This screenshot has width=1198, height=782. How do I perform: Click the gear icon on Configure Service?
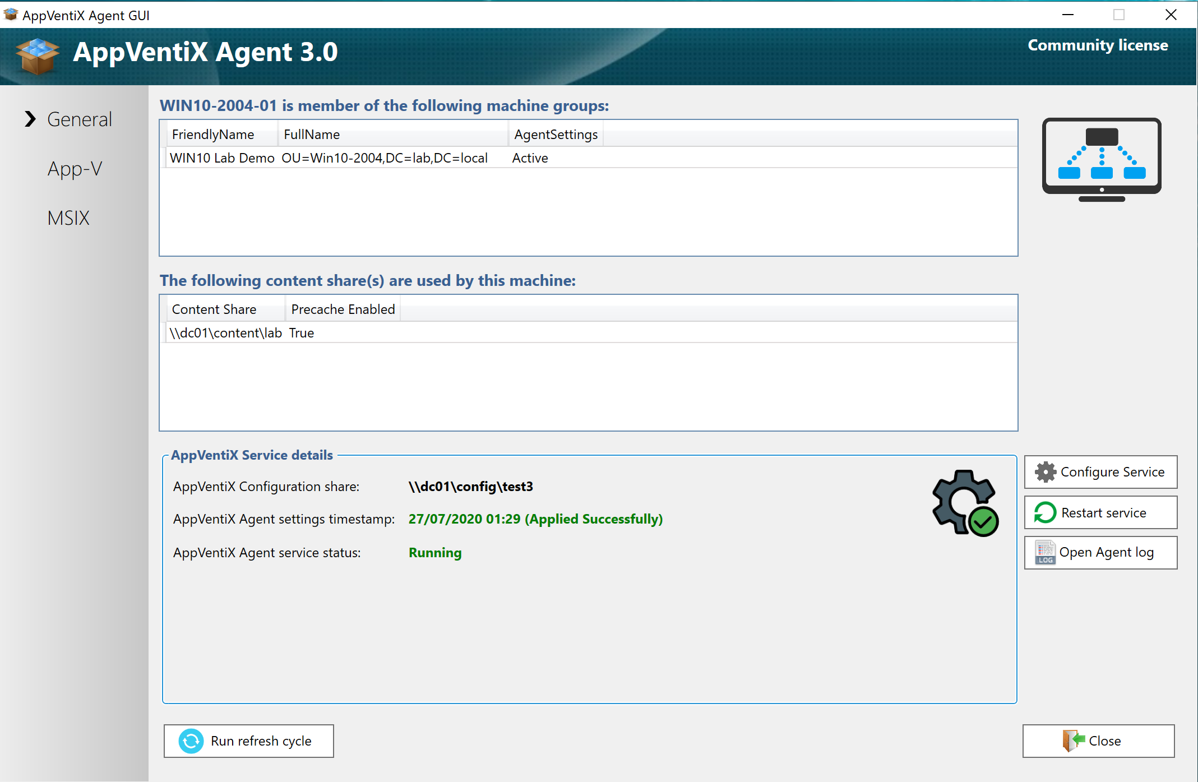click(x=1046, y=472)
